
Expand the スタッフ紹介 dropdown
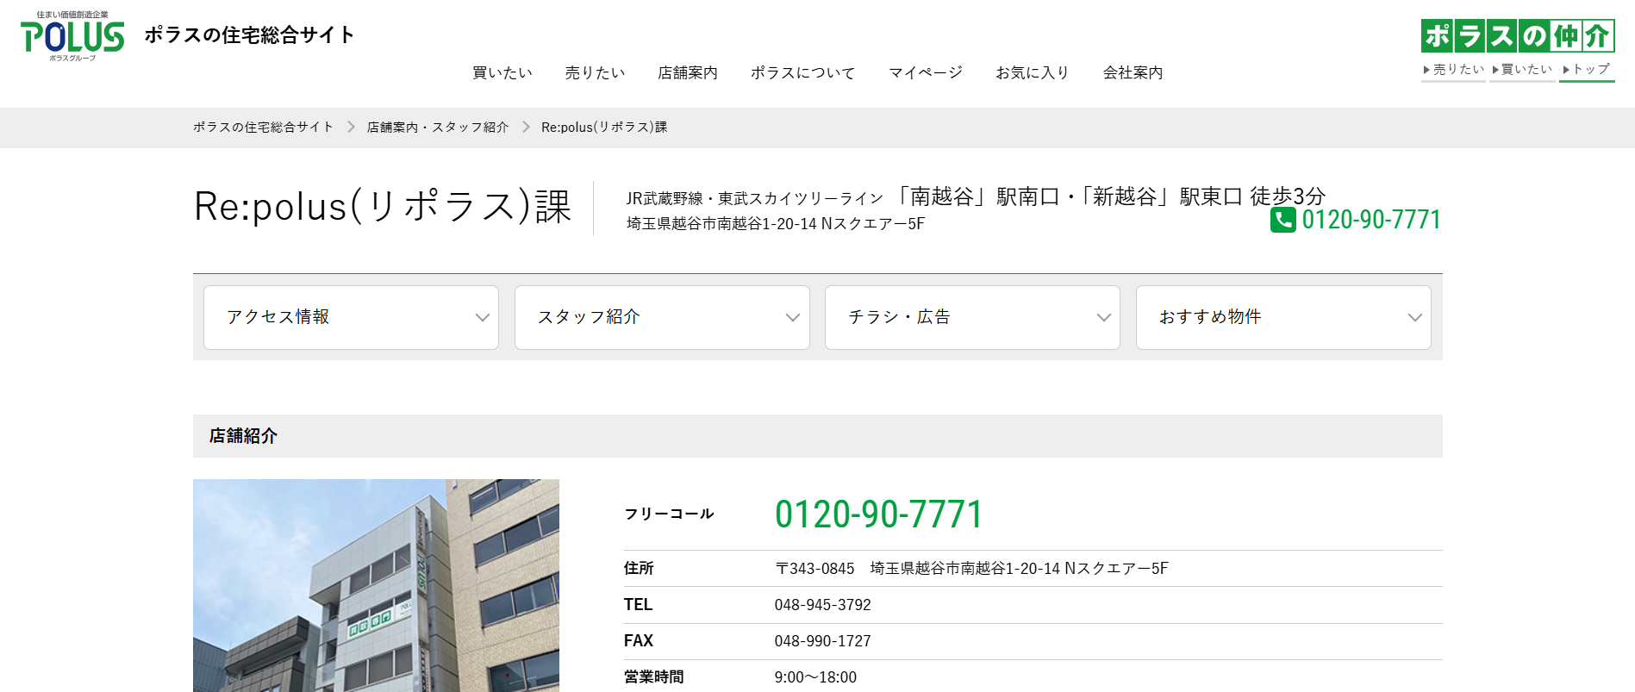click(662, 317)
